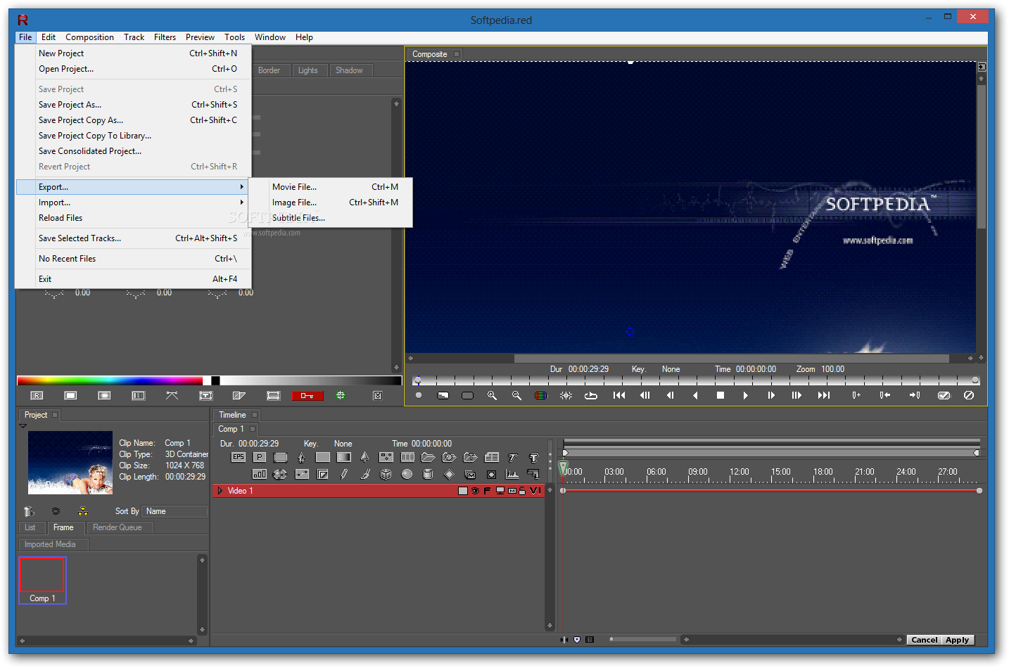Viewport: 1009px width, 668px height.
Task: Select the P tool icon in timeline toolbar
Action: click(x=260, y=457)
